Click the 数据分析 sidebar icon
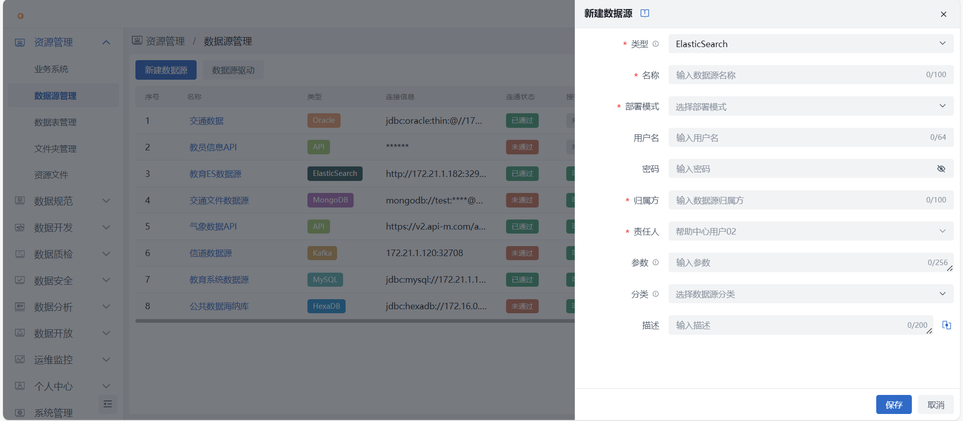This screenshot has height=421, width=963. coord(20,307)
